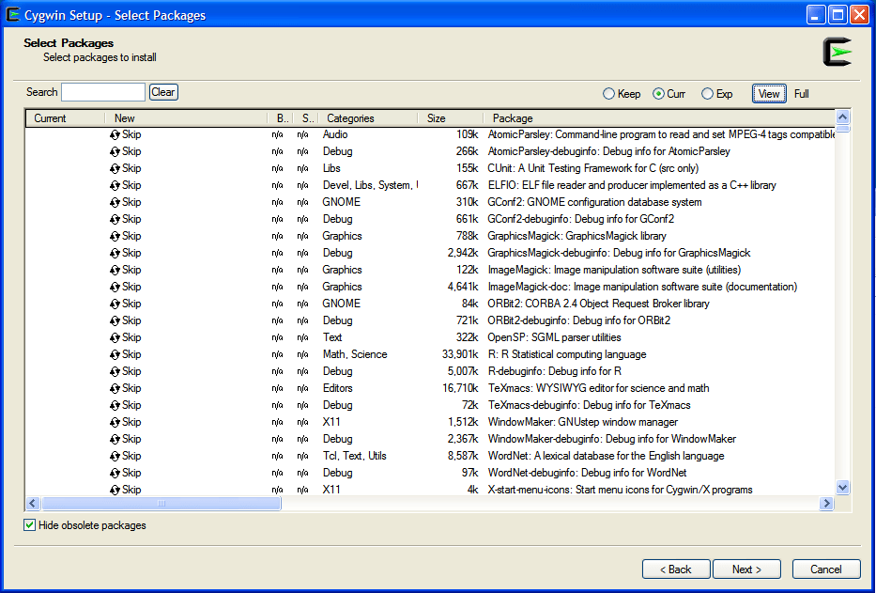The image size is (876, 593).
Task: Select the Curr radio button
Action: coord(659,94)
